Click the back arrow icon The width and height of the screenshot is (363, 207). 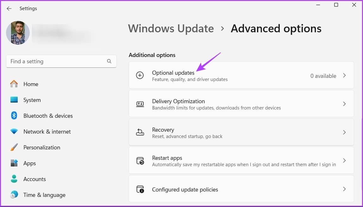point(9,9)
